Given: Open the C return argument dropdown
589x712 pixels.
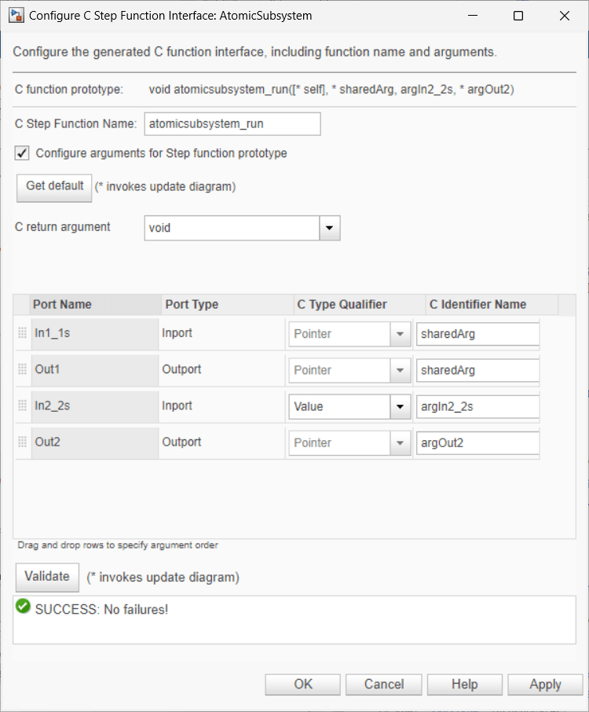Looking at the screenshot, I should (x=330, y=229).
